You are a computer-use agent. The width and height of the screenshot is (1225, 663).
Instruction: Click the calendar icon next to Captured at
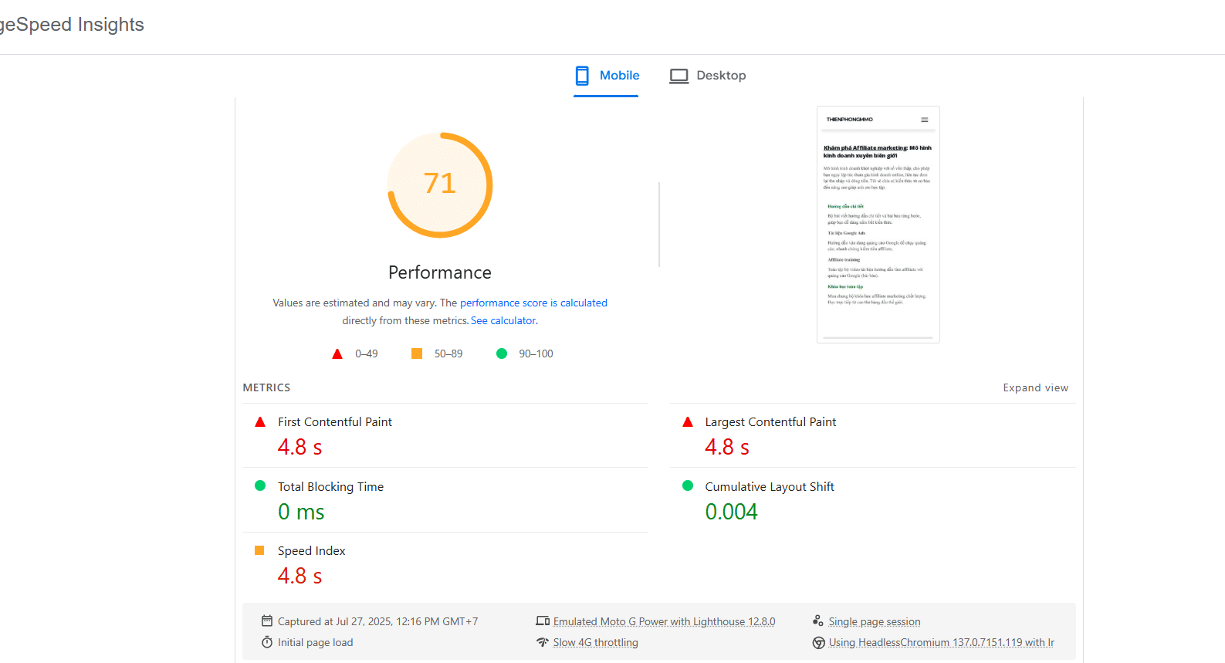click(x=267, y=621)
